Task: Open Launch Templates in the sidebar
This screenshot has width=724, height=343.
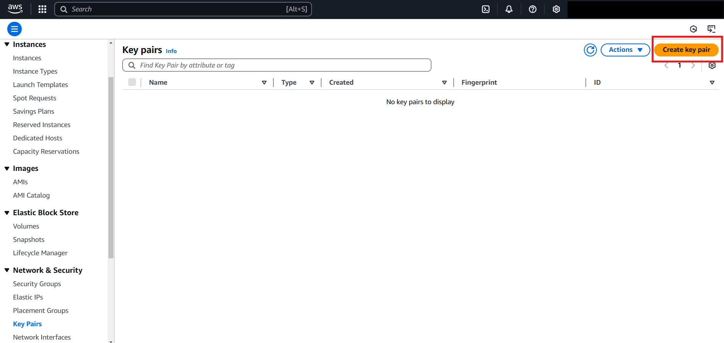Action: [x=40, y=85]
